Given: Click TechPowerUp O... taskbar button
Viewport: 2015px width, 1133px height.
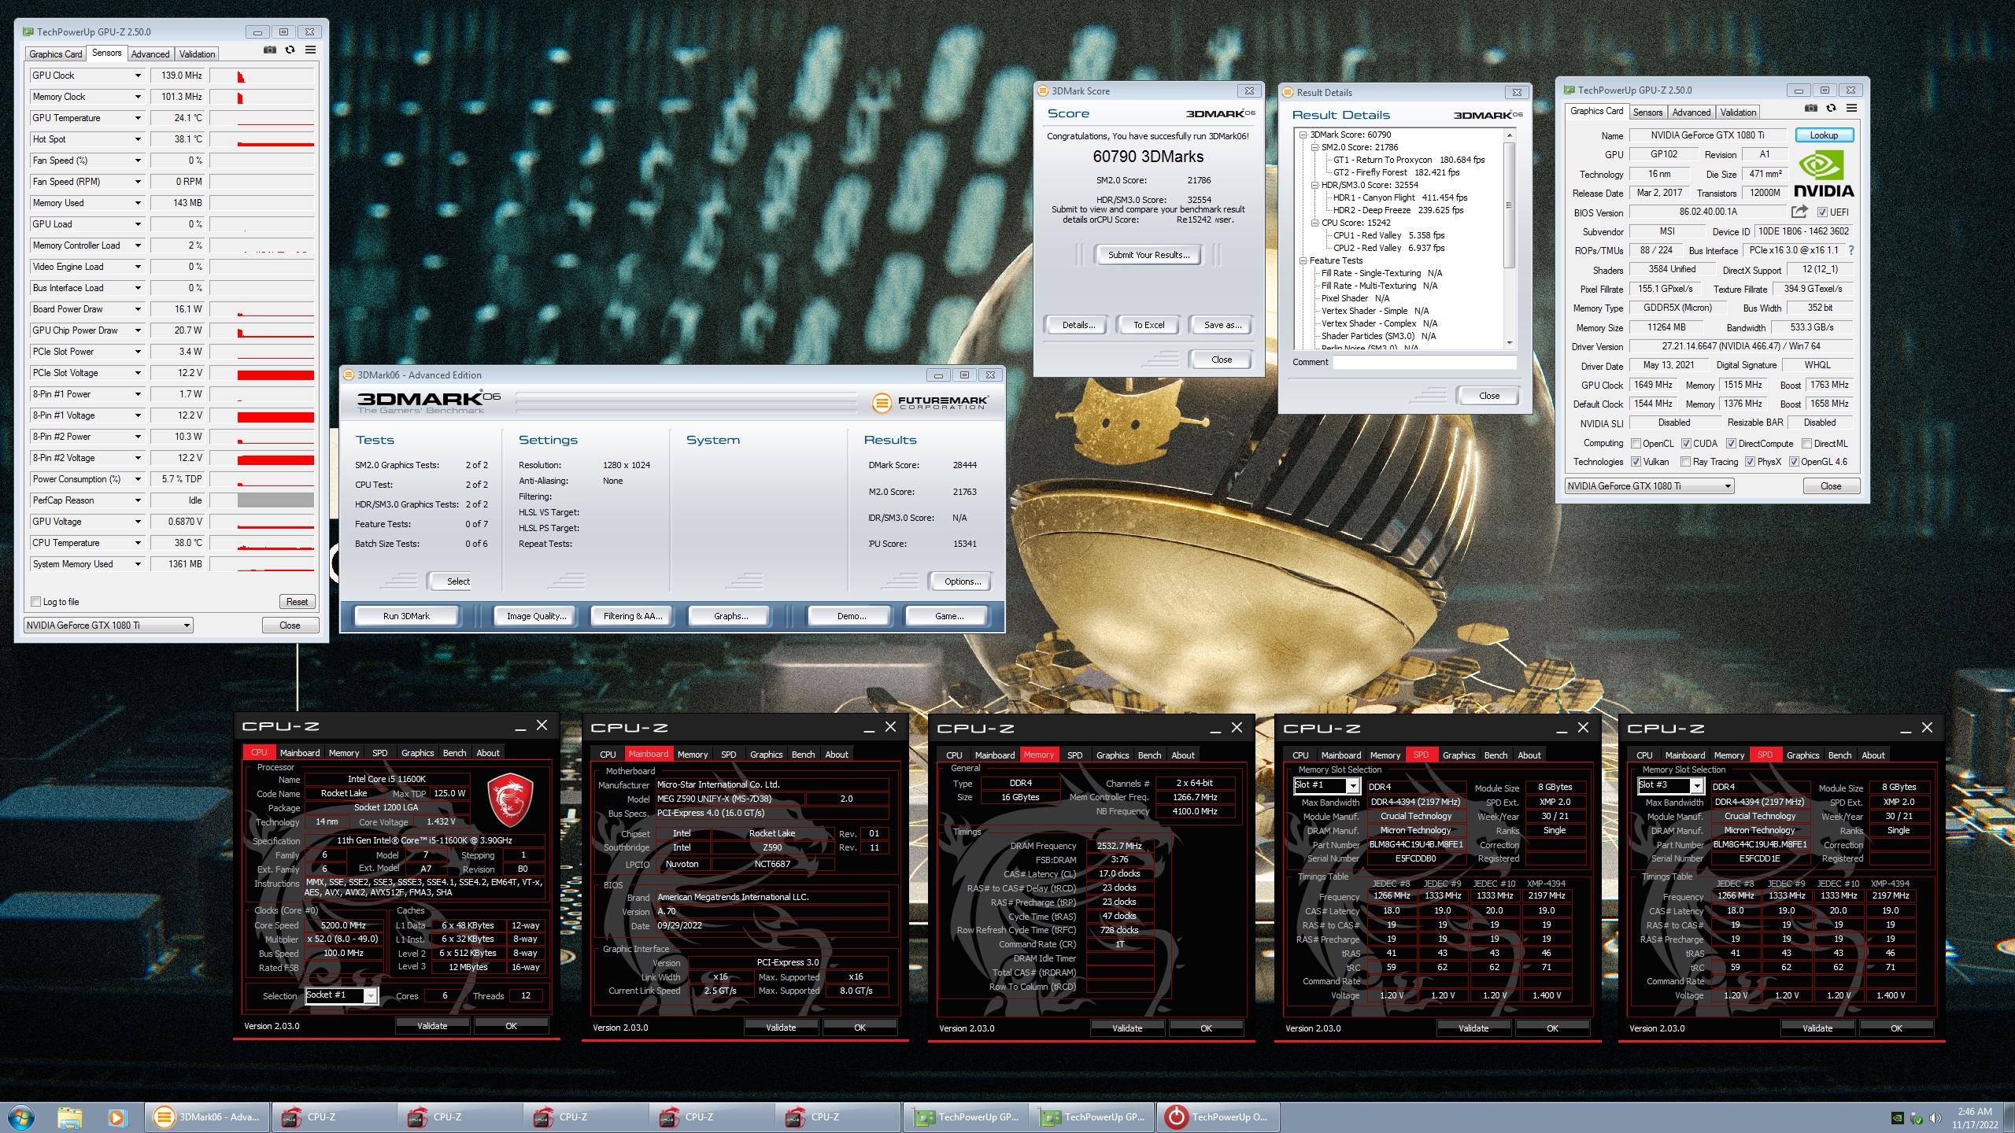Looking at the screenshot, I should [x=1219, y=1117].
